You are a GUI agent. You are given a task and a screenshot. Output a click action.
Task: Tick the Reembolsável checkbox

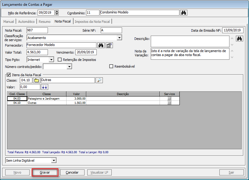111,66
